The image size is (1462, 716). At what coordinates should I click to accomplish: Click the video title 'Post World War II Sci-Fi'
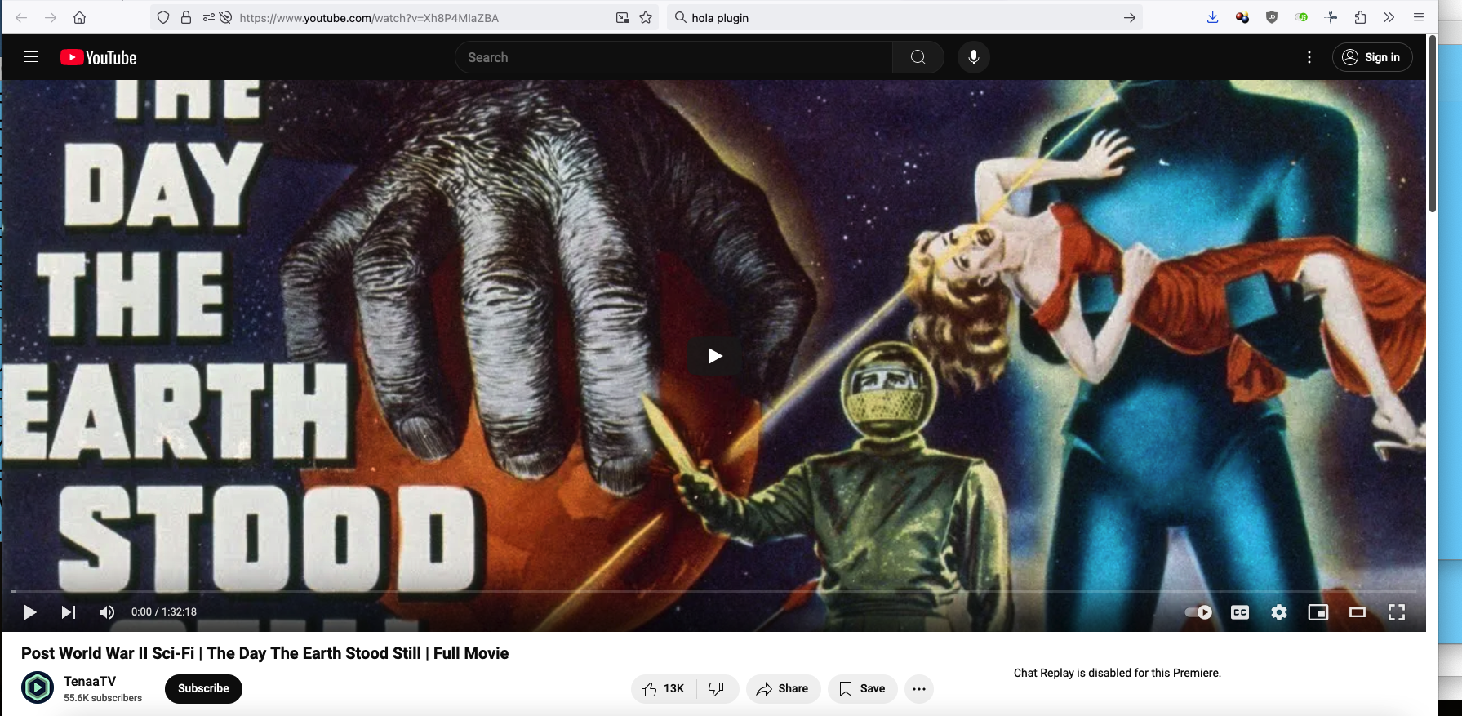click(x=264, y=653)
